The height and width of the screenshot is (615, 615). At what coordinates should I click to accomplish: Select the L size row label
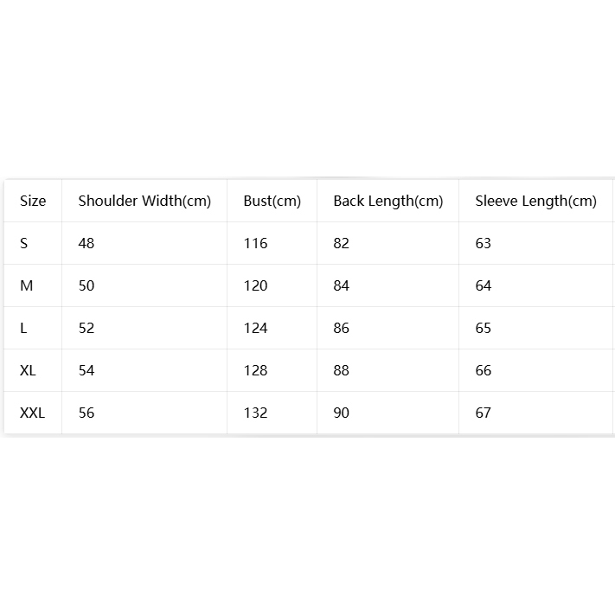click(23, 328)
